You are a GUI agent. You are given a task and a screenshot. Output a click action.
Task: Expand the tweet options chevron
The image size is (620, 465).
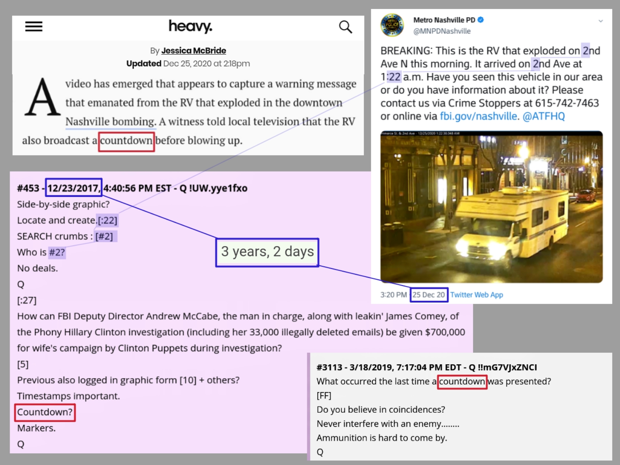point(601,21)
